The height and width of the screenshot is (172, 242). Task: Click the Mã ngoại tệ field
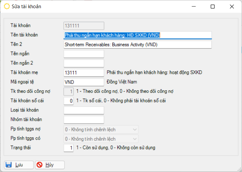pyautogui.click(x=83, y=82)
